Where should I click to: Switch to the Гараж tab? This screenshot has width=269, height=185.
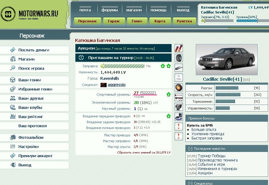114,21
